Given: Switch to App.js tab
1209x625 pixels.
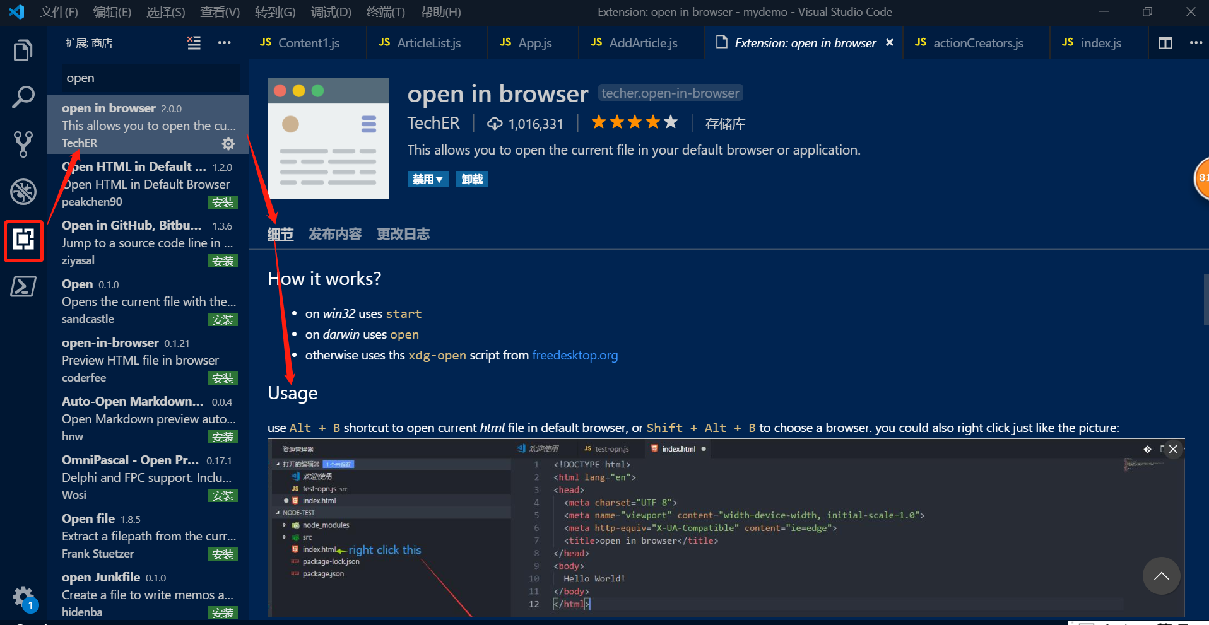Looking at the screenshot, I should 533,43.
